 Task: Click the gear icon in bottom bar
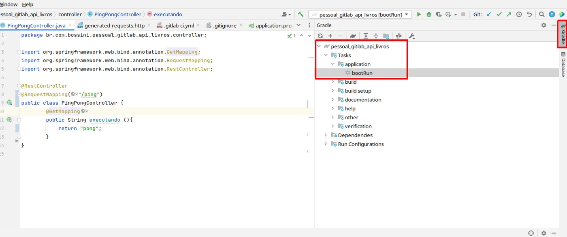coord(544,233)
